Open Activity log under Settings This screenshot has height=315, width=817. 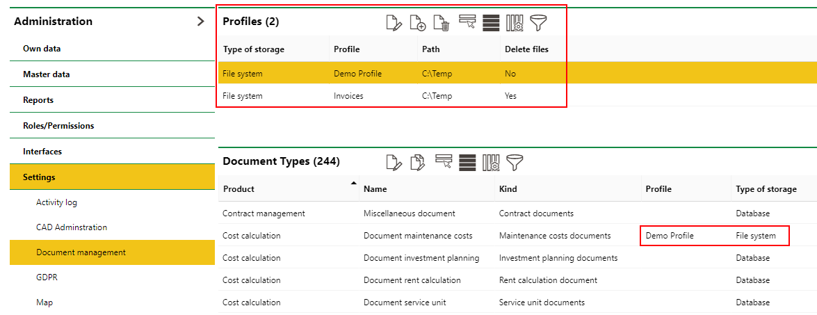click(x=112, y=202)
